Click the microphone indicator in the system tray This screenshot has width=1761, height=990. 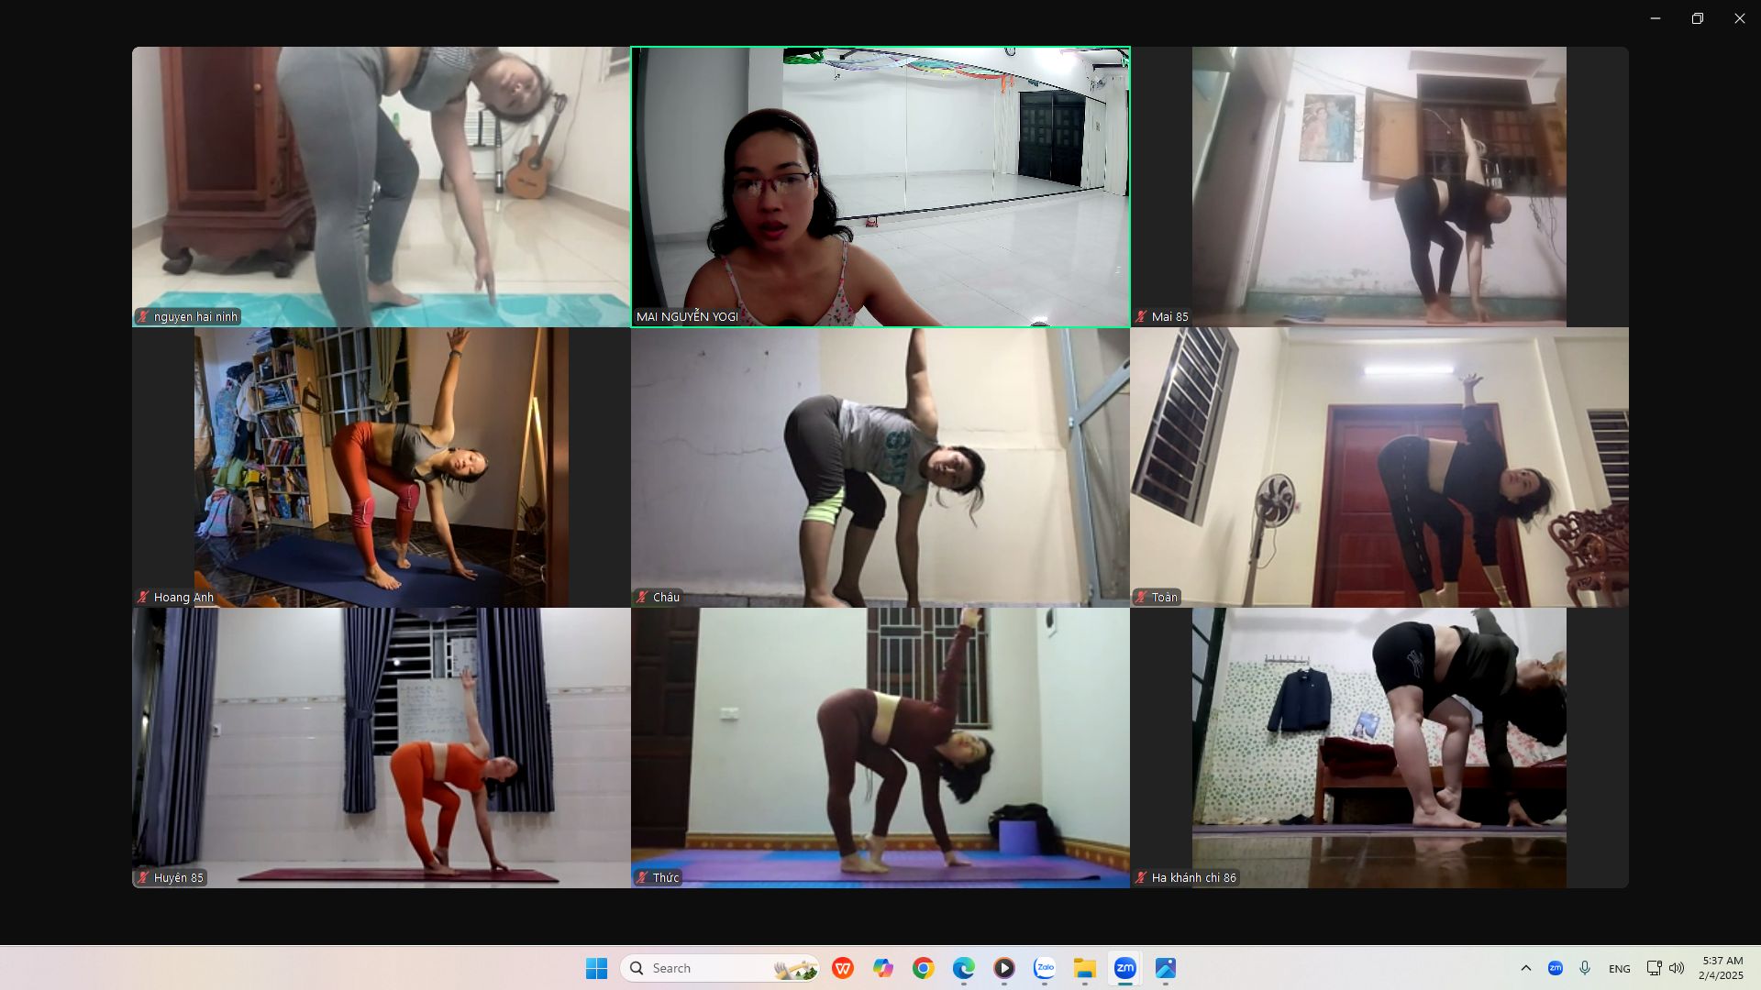coord(1584,968)
